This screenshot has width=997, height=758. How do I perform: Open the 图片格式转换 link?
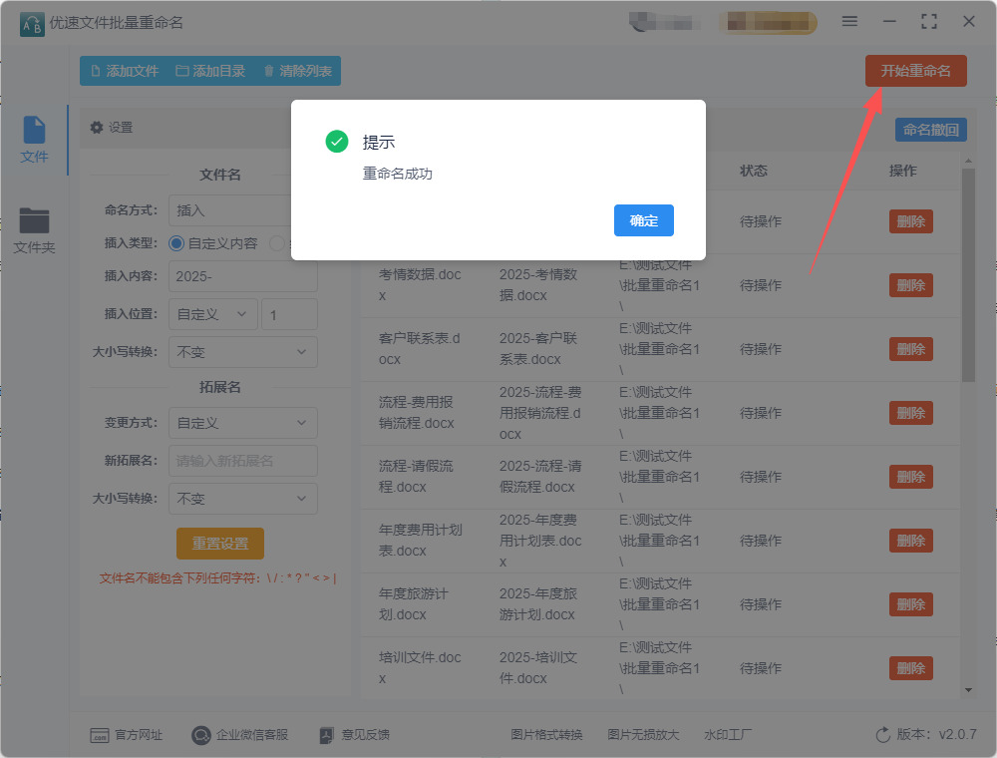point(546,735)
